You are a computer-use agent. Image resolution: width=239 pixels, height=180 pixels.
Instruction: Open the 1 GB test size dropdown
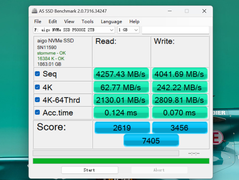[x=128, y=30]
